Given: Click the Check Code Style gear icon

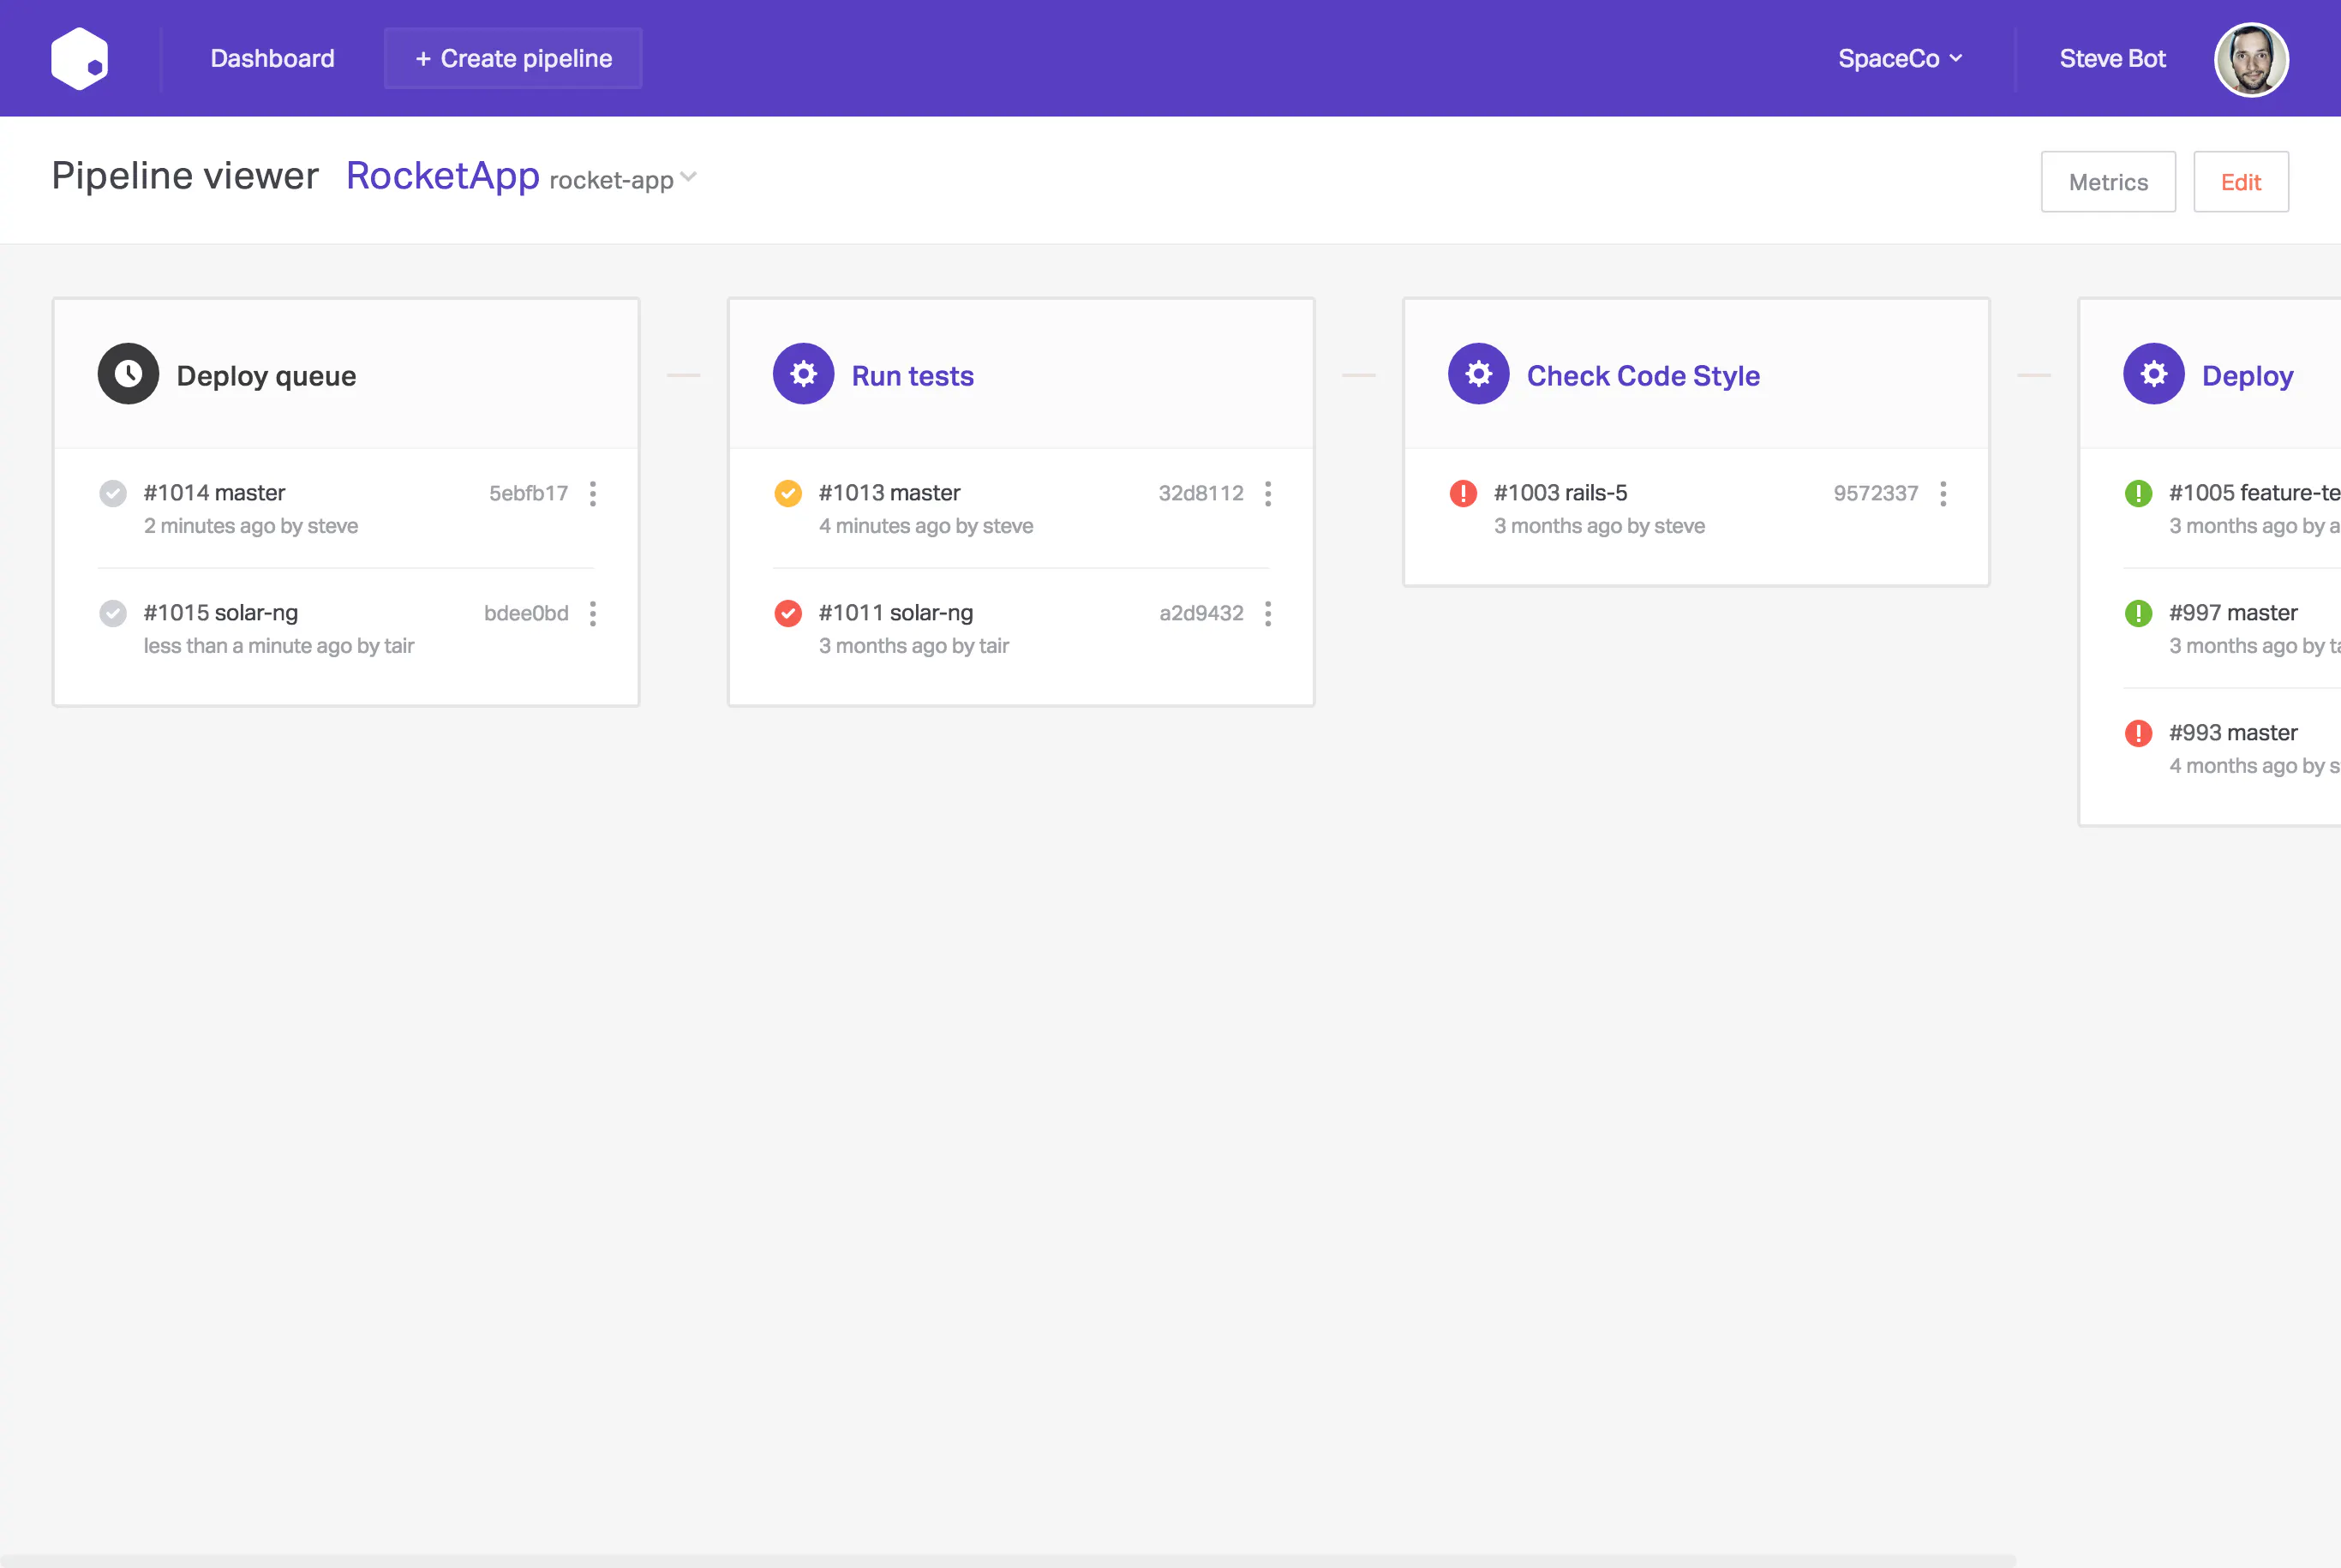Looking at the screenshot, I should pyautogui.click(x=1478, y=374).
